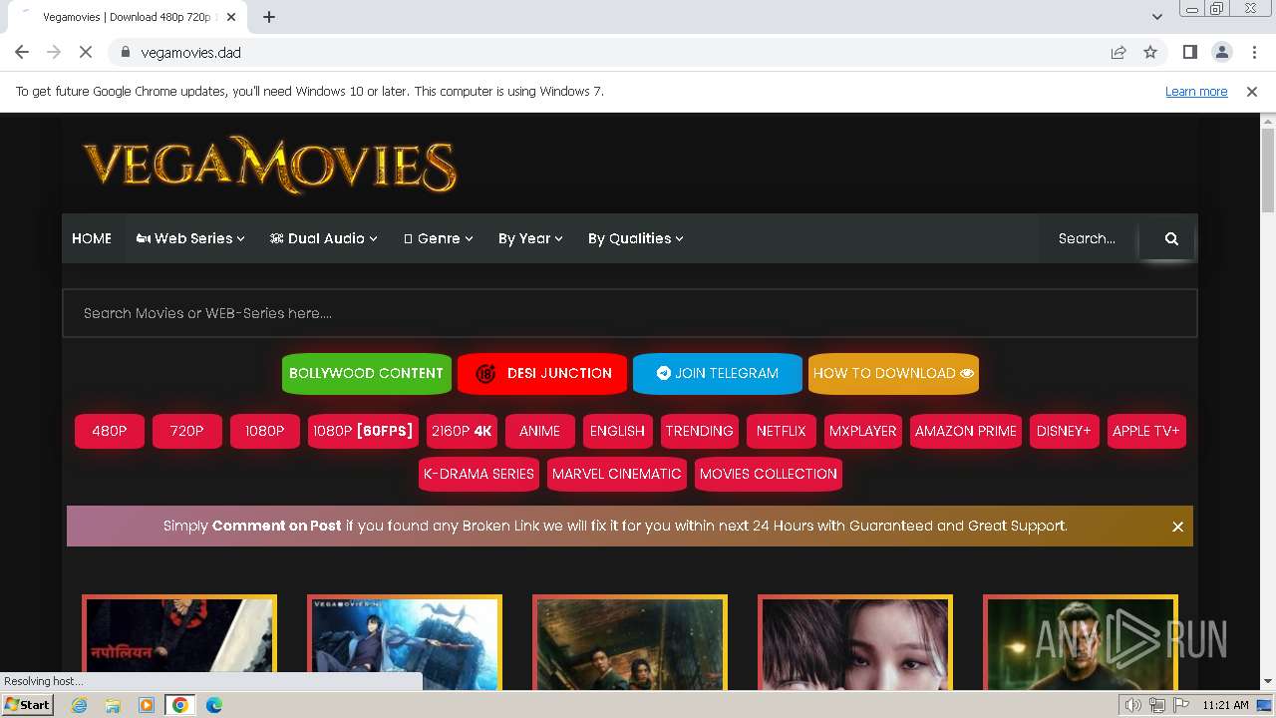Open the blue anime poster thumbnail
The height and width of the screenshot is (718, 1276).
point(405,643)
